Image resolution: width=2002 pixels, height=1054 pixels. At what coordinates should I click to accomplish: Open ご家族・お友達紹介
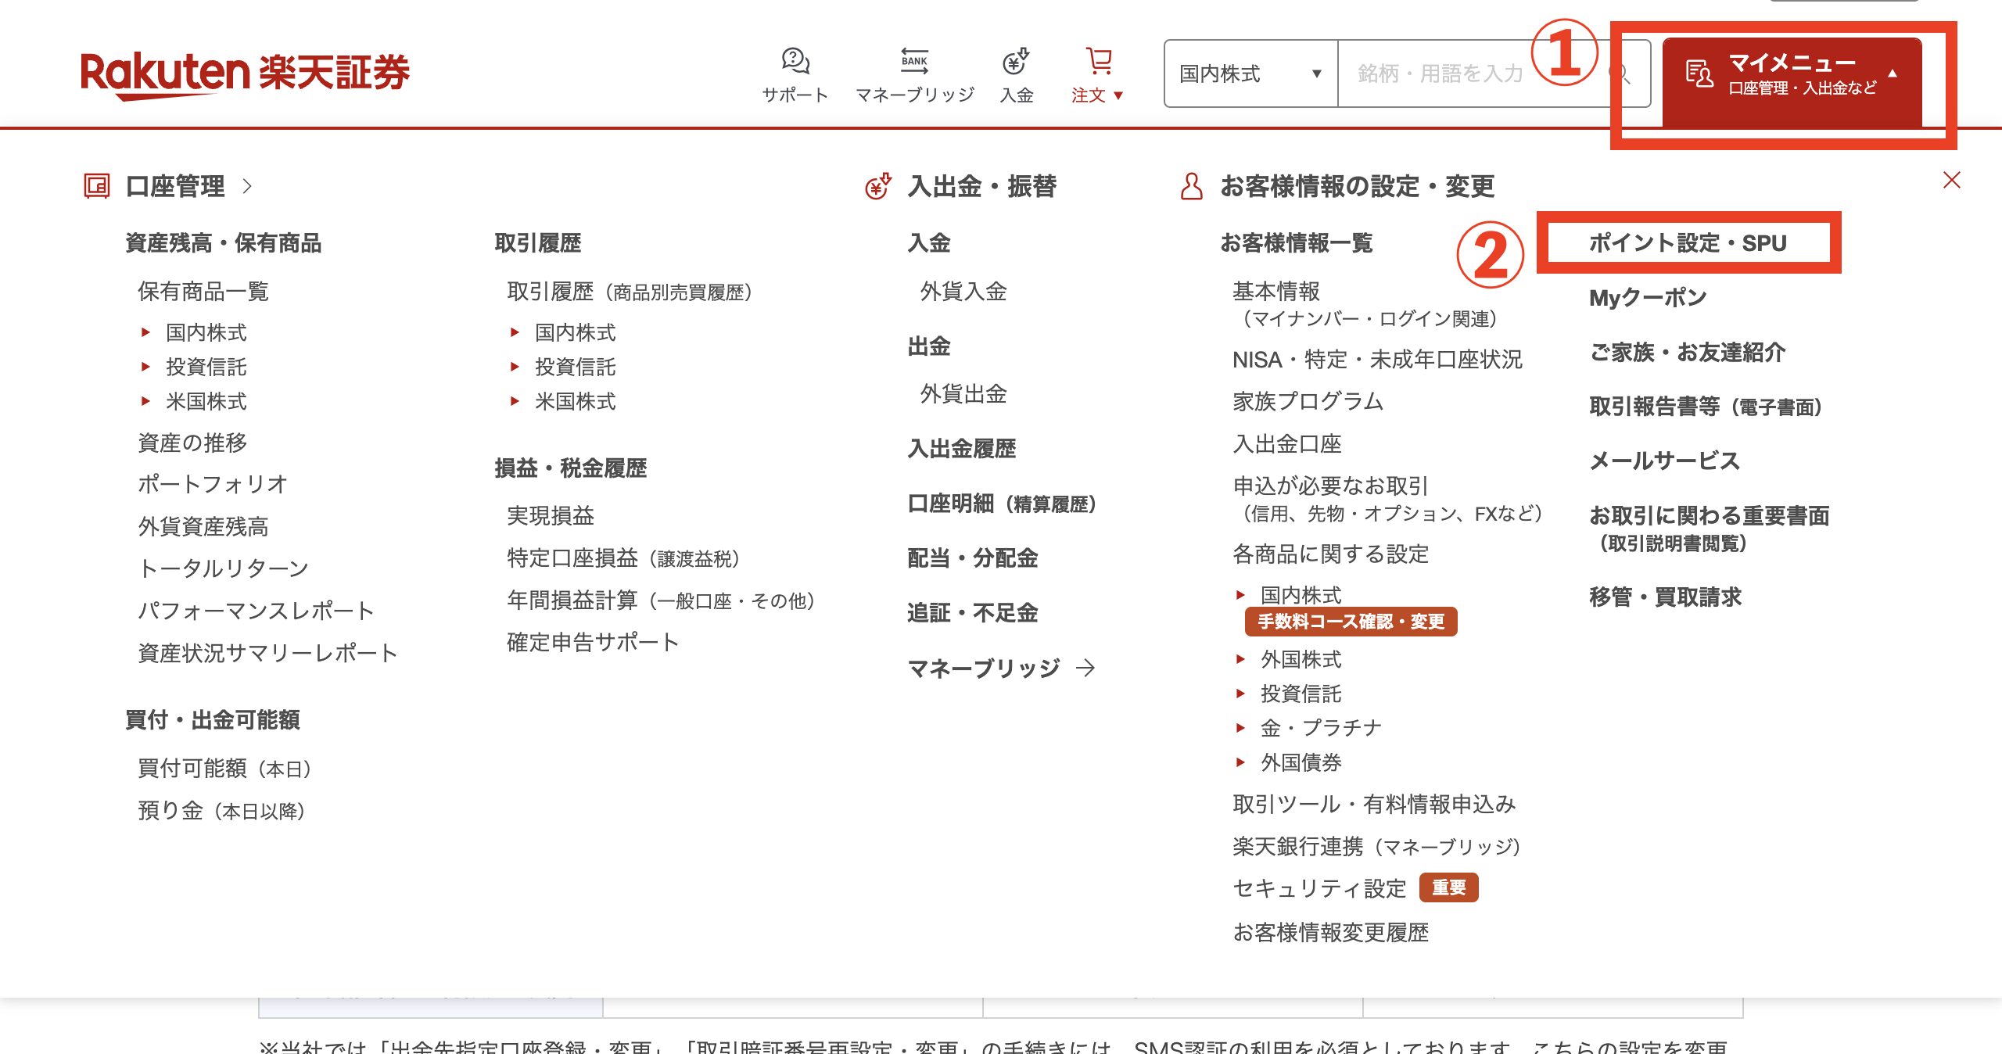pos(1688,353)
